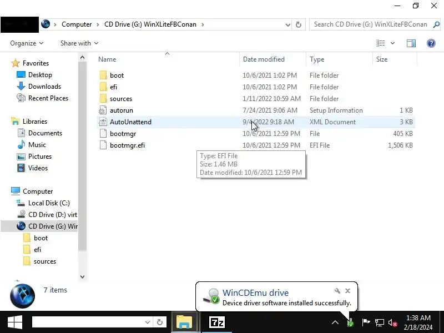The width and height of the screenshot is (444, 333).
Task: Select Libraries in navigation pane
Action: pos(35,121)
